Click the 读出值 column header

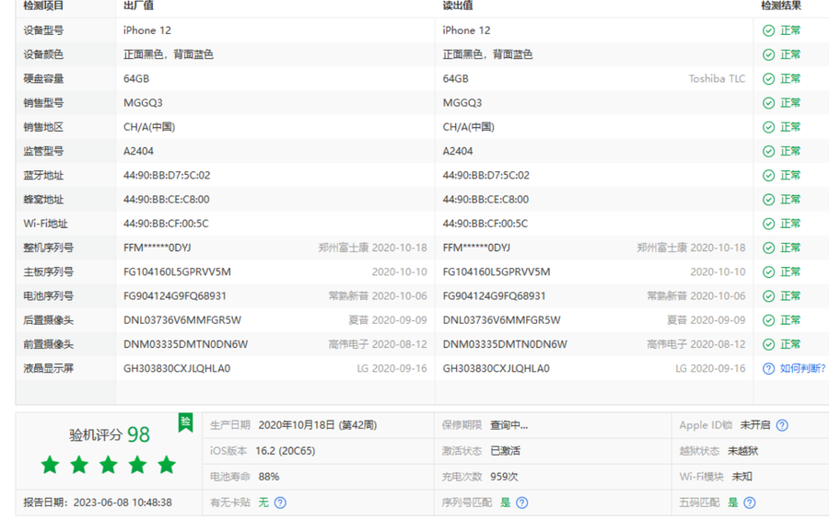(x=458, y=6)
